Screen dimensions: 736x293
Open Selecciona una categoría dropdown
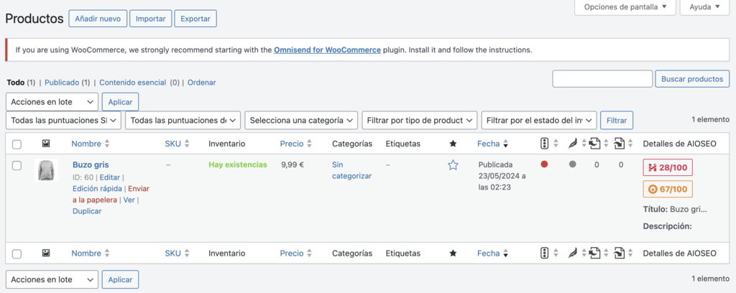(301, 120)
